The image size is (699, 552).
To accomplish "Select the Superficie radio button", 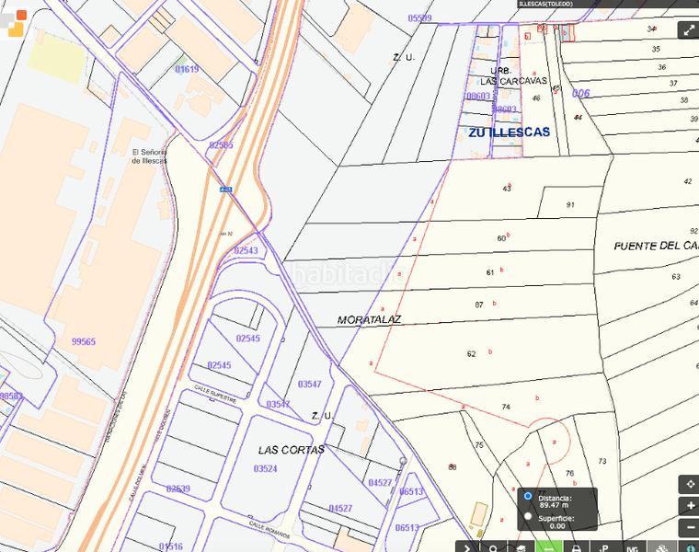I will [x=527, y=516].
